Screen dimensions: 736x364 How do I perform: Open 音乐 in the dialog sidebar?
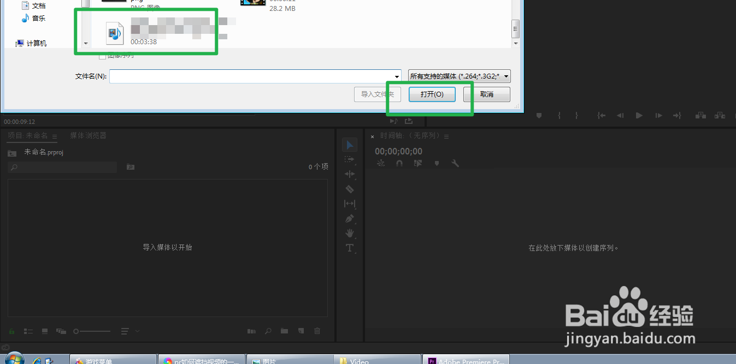coord(33,18)
